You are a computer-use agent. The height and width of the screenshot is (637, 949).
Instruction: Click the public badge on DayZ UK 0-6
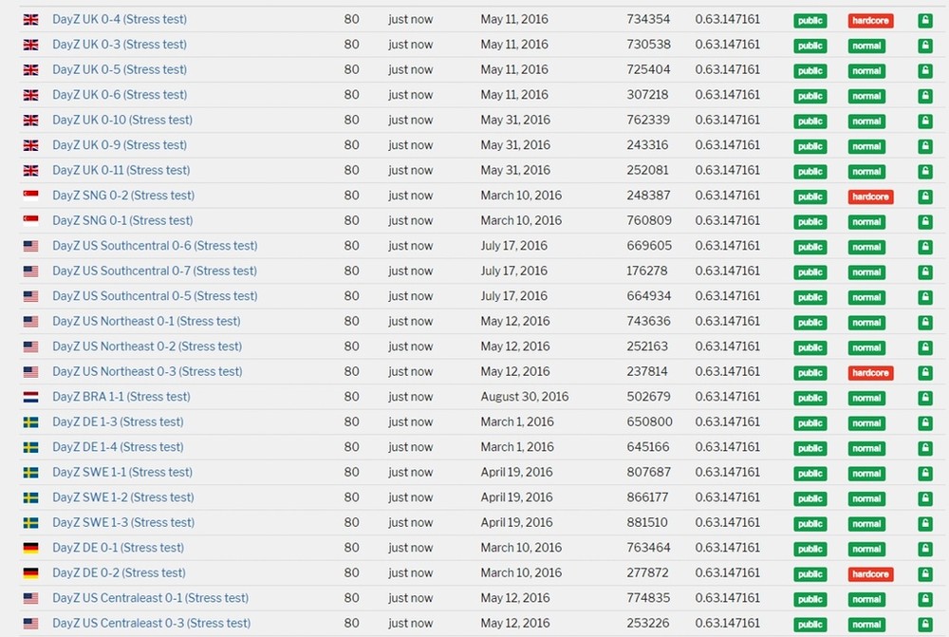[809, 96]
